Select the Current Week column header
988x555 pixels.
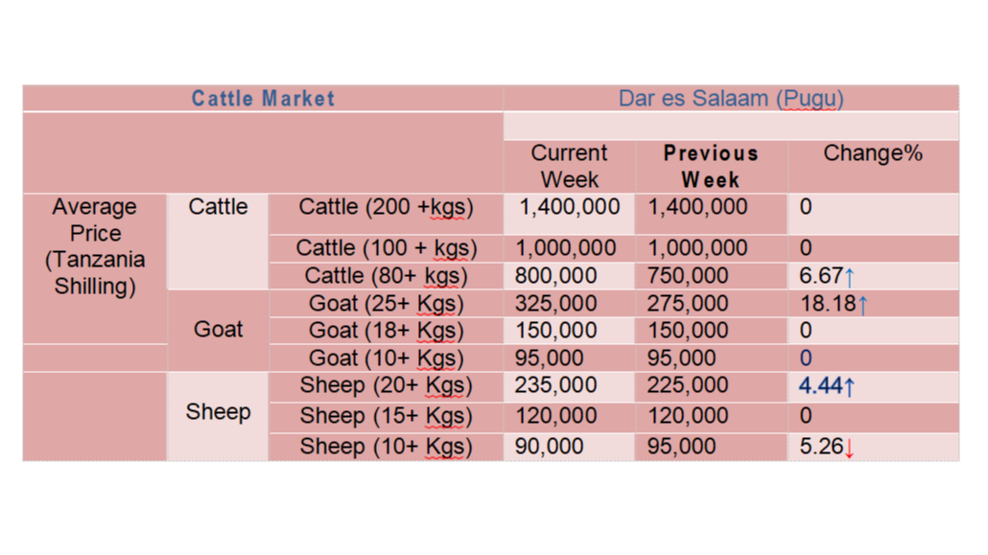[x=569, y=167]
